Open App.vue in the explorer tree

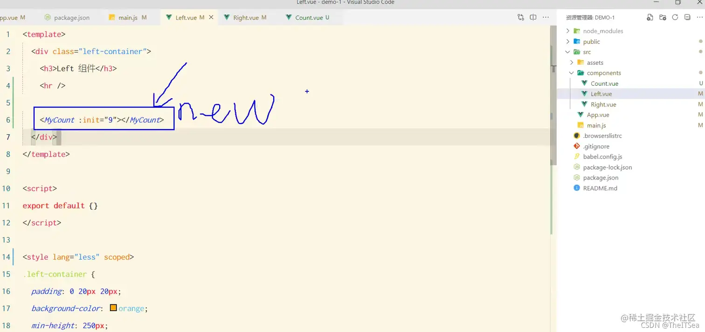pos(598,115)
